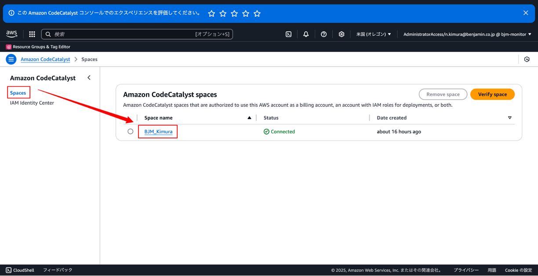Open the BJM_Kimura space link

click(x=157, y=131)
